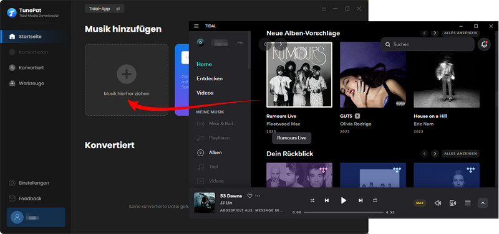499x234 pixels.
Task: Play the current track
Action: point(344,200)
